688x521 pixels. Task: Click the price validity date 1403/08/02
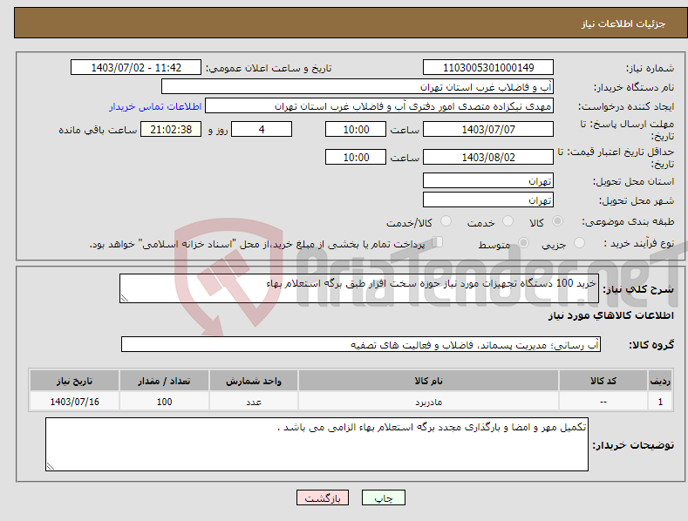coord(488,157)
